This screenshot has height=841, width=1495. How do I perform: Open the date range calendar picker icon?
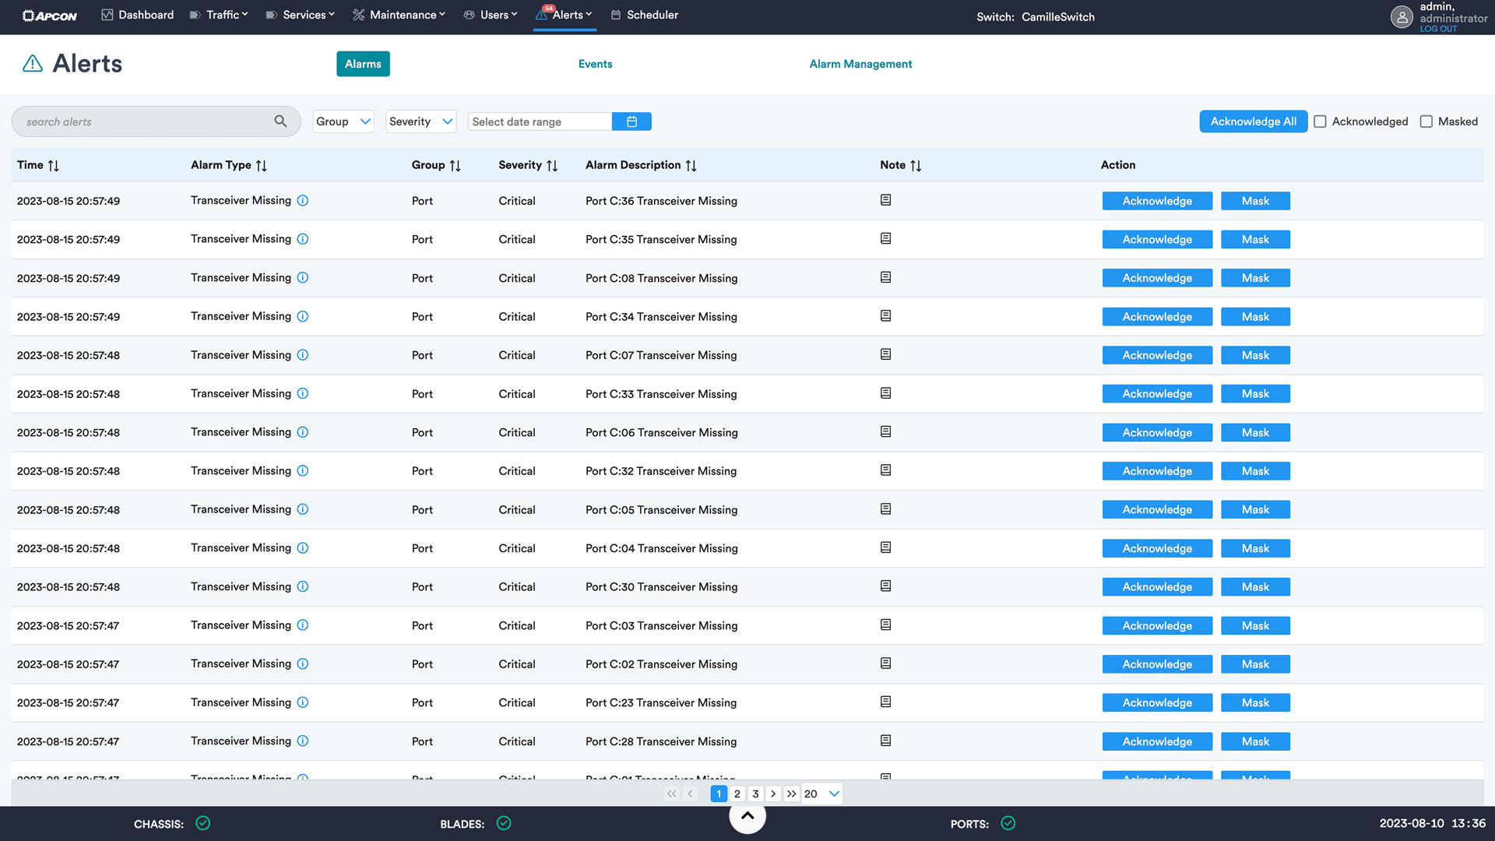631,121
